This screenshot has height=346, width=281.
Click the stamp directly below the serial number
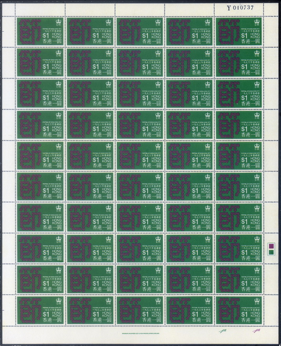(x=239, y=31)
